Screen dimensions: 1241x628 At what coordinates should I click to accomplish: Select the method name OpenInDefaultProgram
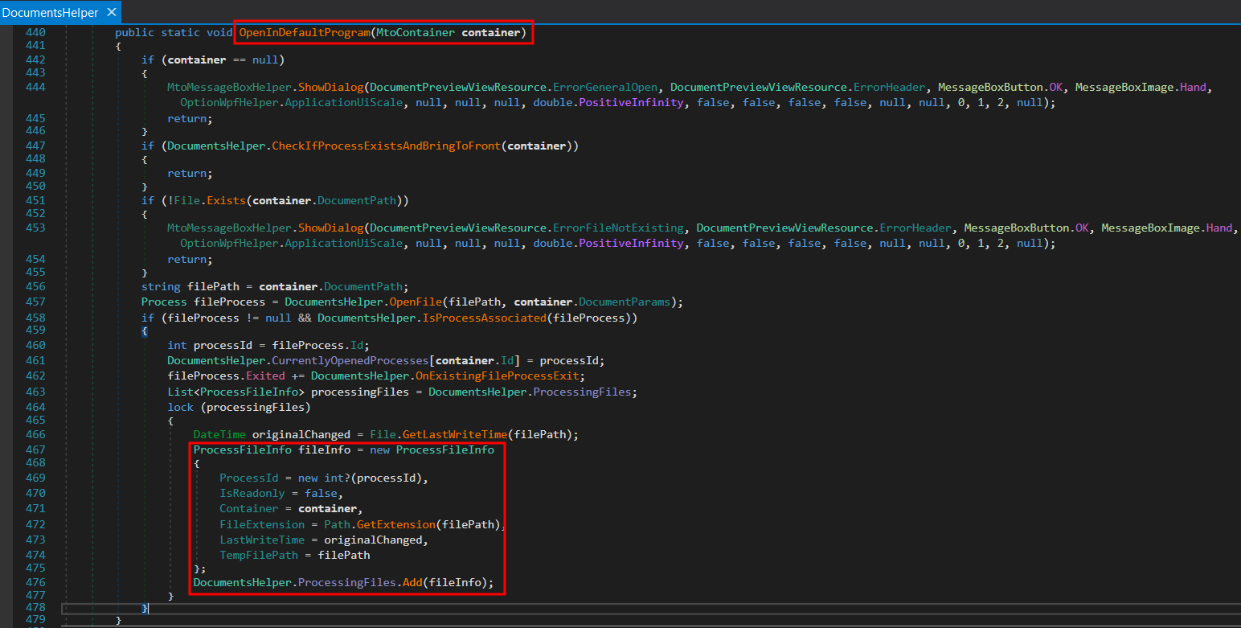[305, 32]
